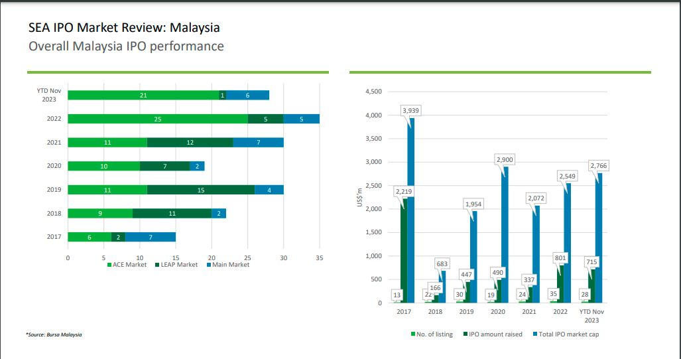681x359 pixels.
Task: Select the YTD Nov 2023 ACE bar labeled 21
Action: point(143,96)
